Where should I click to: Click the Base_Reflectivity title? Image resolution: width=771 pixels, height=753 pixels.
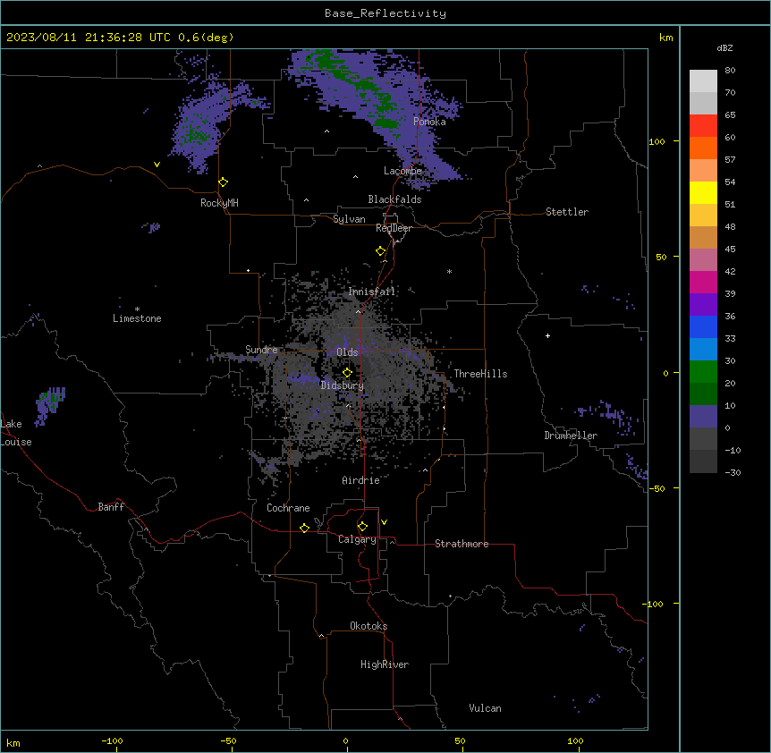click(x=385, y=13)
